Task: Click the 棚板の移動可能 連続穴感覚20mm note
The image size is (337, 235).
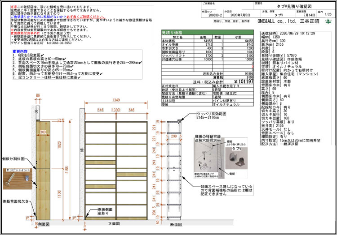Action: 208,138
